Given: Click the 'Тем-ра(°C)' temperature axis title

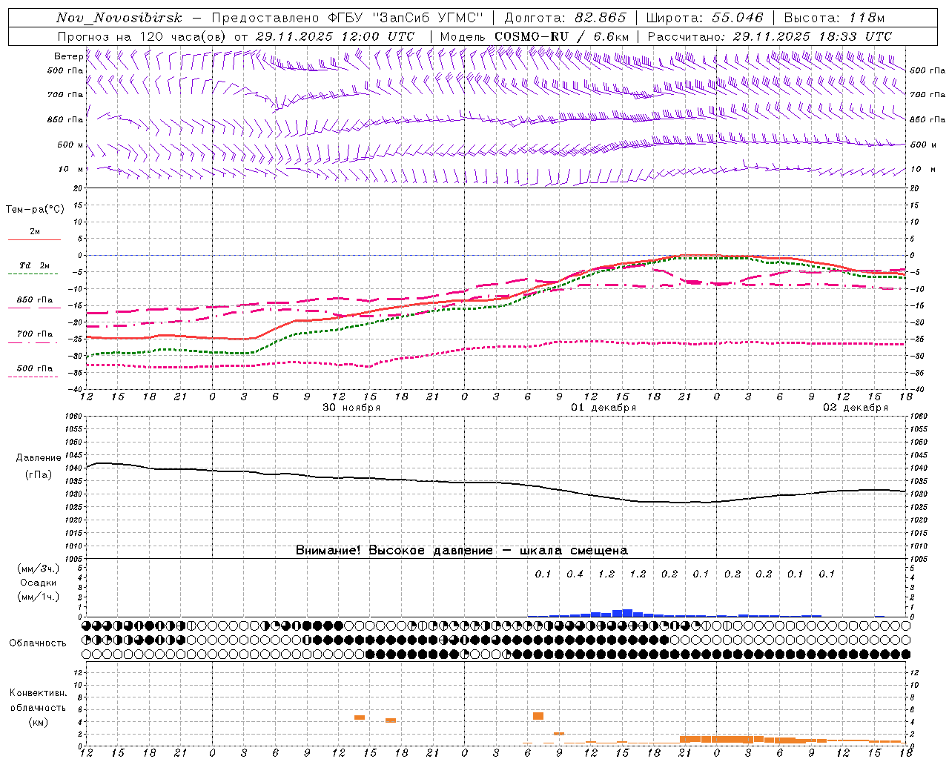Looking at the screenshot, I should 35,210.
